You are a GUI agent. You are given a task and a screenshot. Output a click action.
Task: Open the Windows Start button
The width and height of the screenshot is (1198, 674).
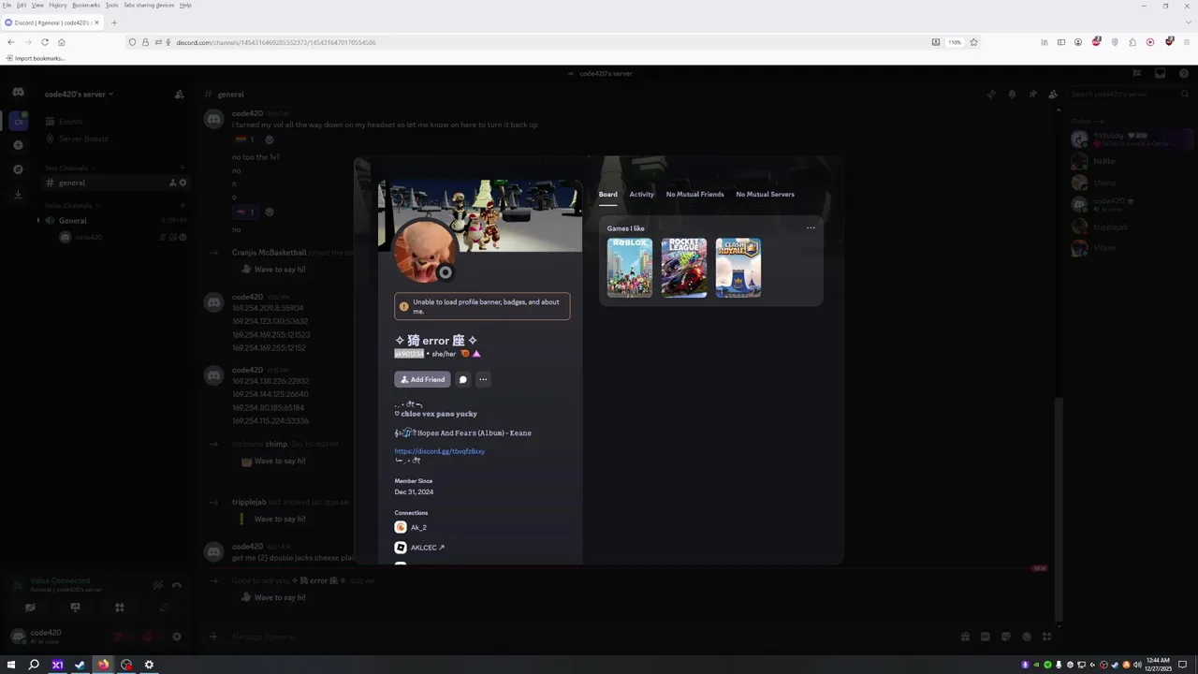[x=11, y=665]
